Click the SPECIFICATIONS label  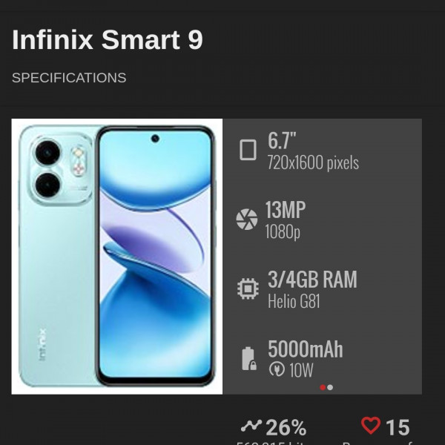[69, 78]
